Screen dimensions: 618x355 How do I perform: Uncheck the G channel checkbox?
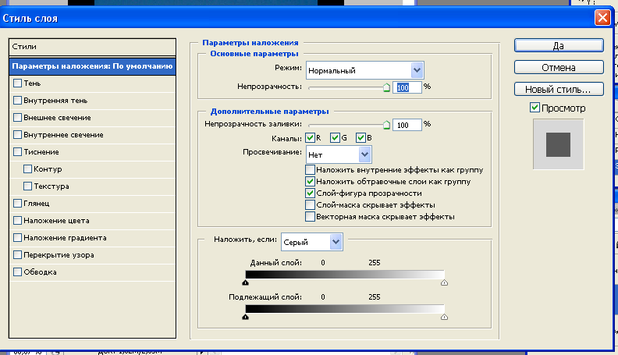pyautogui.click(x=335, y=137)
